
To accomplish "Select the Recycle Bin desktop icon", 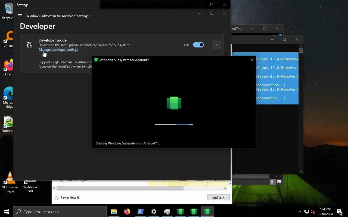I will tap(8, 11).
